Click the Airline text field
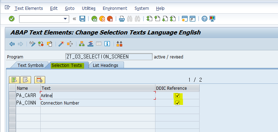This screenshot has width=278, height=132. click(98, 95)
